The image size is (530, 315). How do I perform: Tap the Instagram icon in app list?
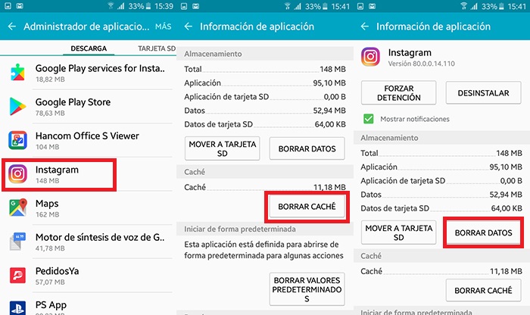point(17,173)
